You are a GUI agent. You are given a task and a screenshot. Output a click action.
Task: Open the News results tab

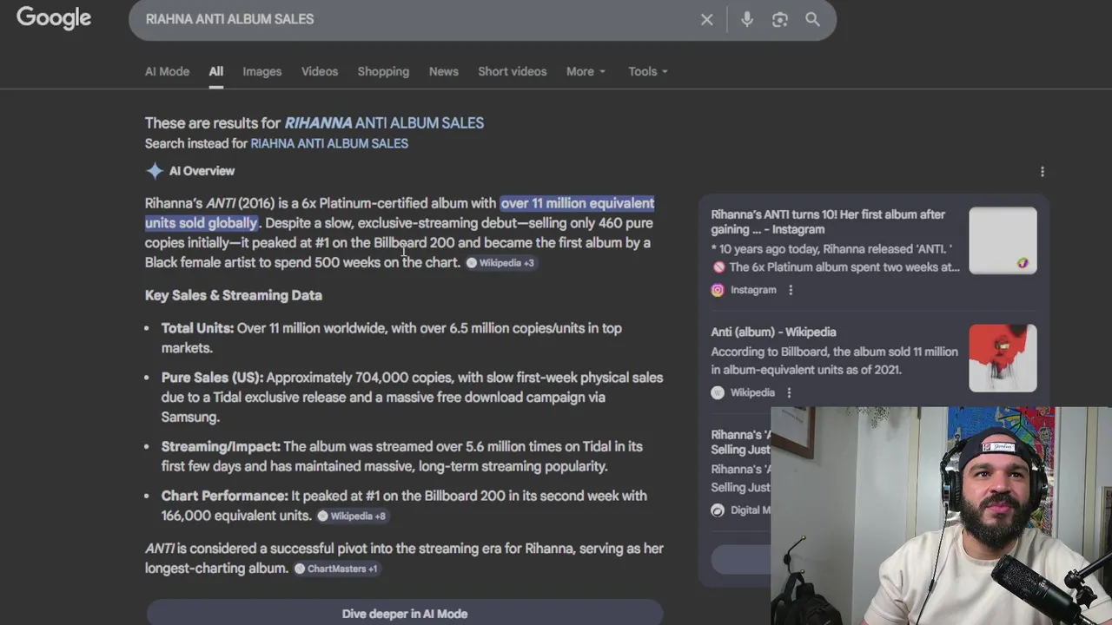point(443,71)
